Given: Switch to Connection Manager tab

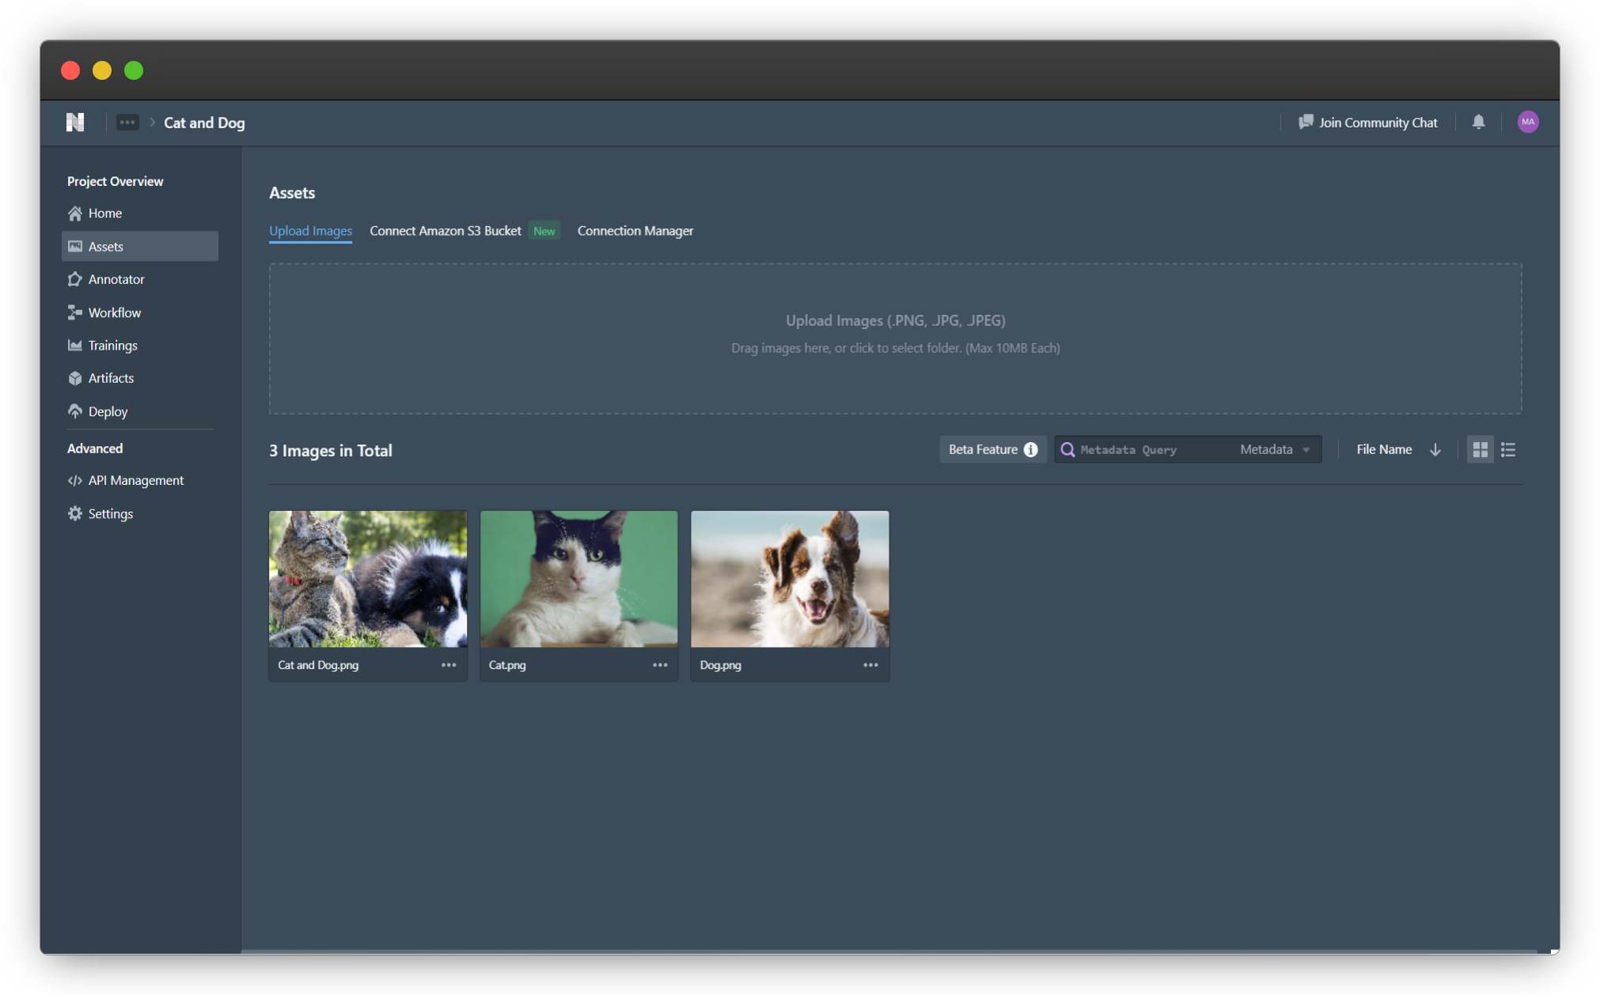Looking at the screenshot, I should coord(635,231).
